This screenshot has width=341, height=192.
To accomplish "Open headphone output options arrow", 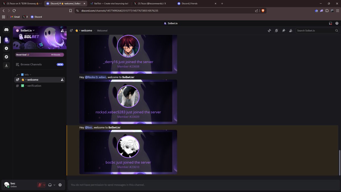I will click(x=54, y=185).
